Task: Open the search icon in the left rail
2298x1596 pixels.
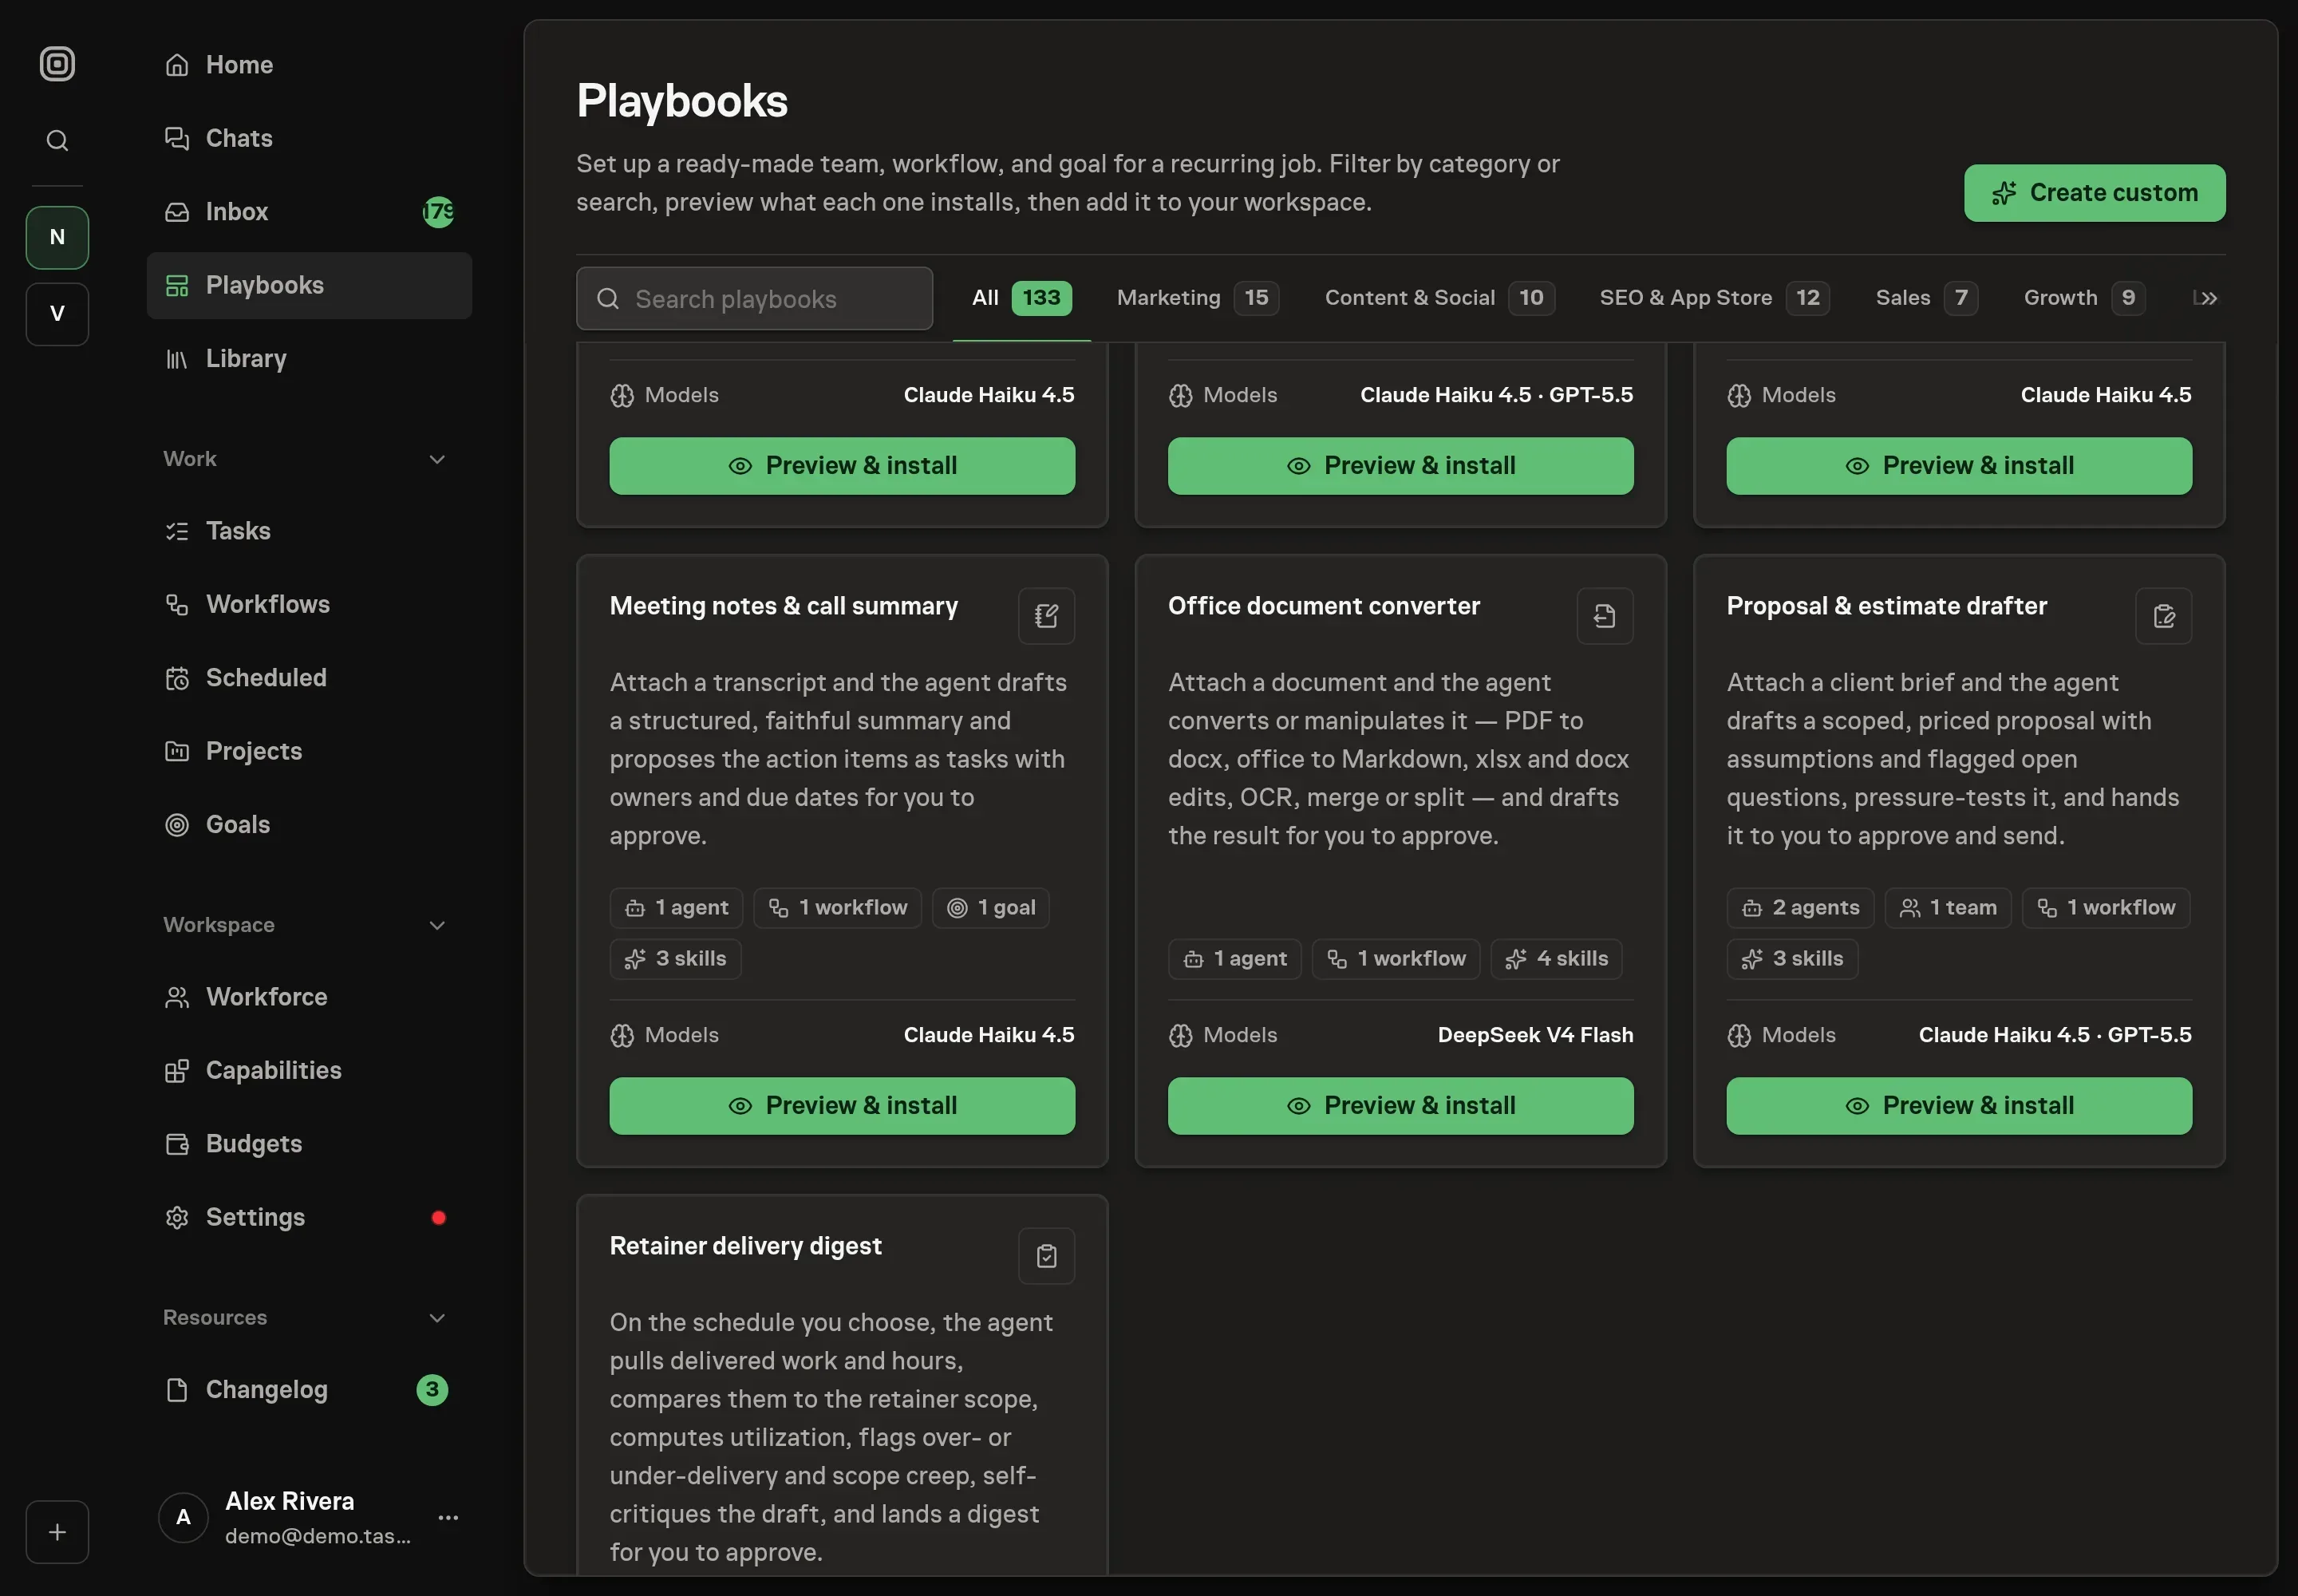Action: point(57,141)
